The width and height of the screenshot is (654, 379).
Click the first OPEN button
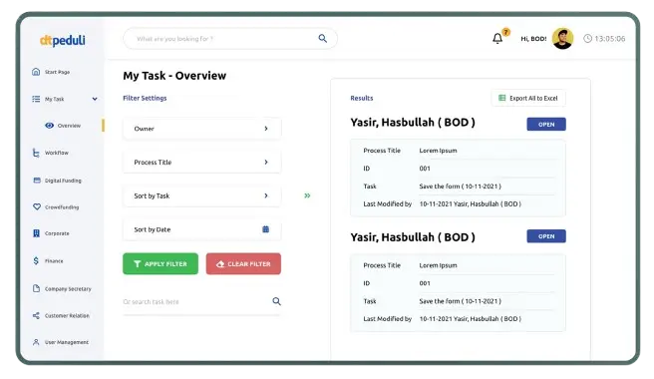coord(546,125)
